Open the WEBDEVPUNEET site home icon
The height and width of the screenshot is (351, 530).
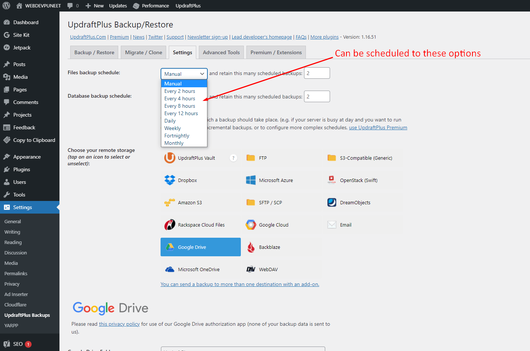point(19,6)
